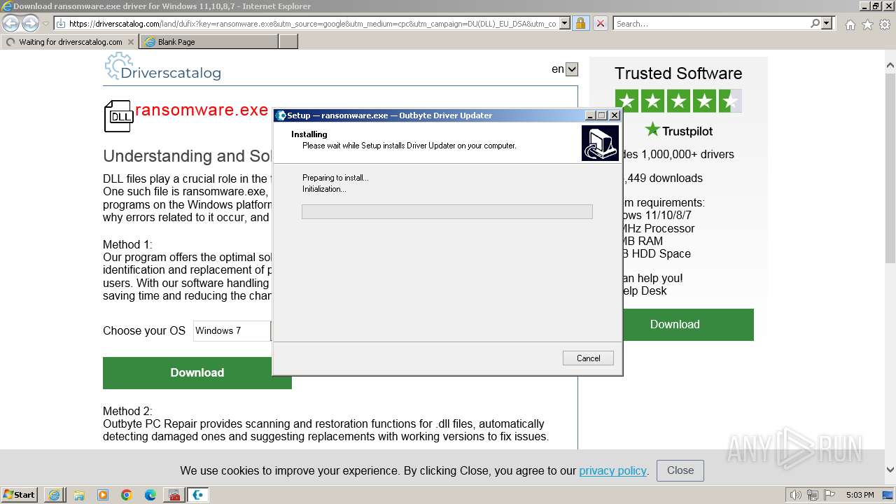896x504 pixels.
Task: Close the Setup dialog with the X
Action: (615, 115)
